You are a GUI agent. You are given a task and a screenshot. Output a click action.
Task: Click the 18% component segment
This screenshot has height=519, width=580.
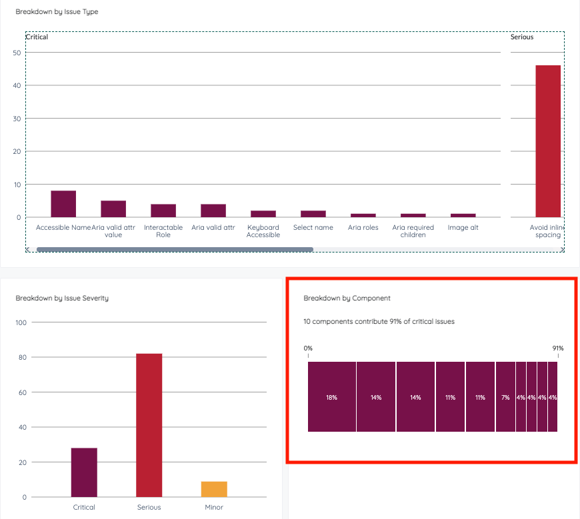point(332,396)
